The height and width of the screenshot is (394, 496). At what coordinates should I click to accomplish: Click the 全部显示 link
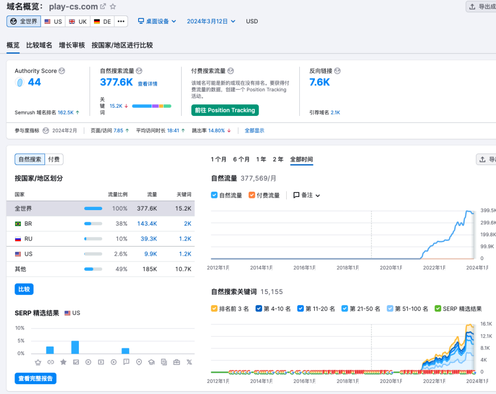(254, 131)
